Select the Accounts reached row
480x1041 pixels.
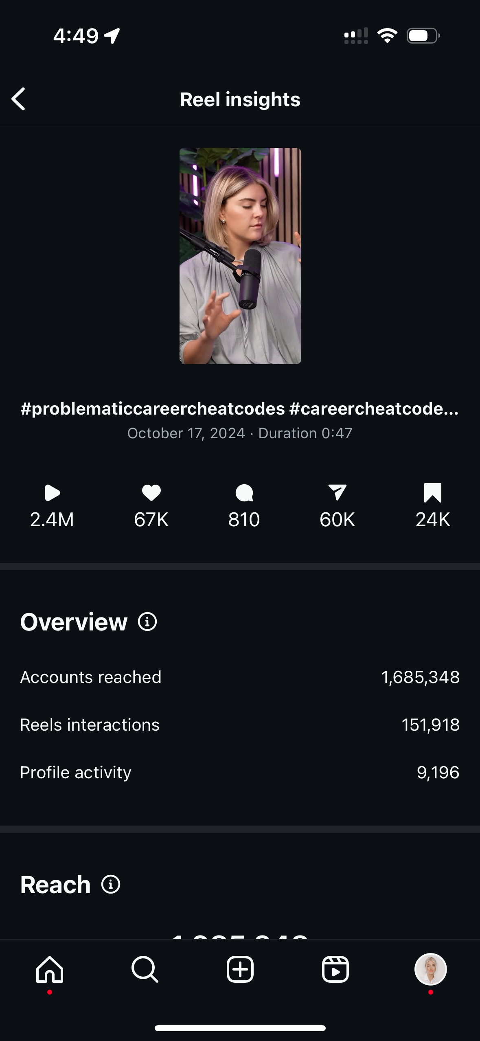click(240, 677)
